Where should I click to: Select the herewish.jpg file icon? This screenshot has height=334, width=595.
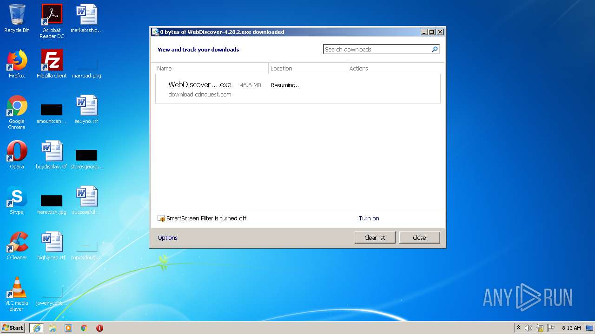(52, 205)
